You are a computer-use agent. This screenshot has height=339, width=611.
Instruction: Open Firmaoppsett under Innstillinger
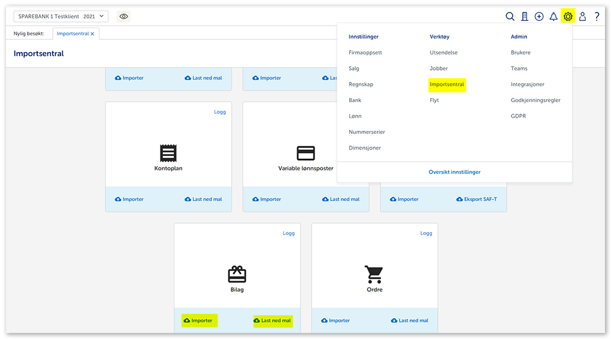point(365,53)
